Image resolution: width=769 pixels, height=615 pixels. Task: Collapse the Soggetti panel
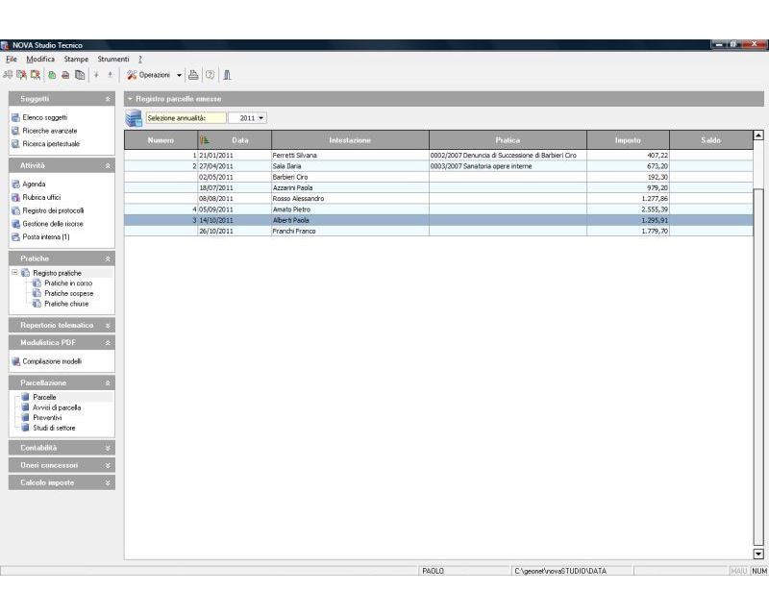108,99
